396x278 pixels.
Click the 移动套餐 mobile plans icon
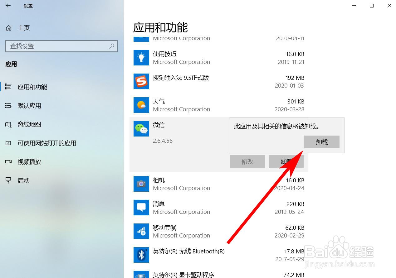pyautogui.click(x=141, y=231)
